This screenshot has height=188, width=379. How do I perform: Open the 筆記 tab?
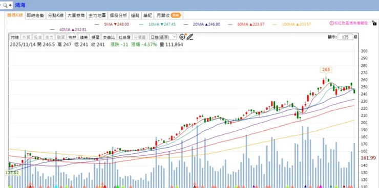pos(148,16)
